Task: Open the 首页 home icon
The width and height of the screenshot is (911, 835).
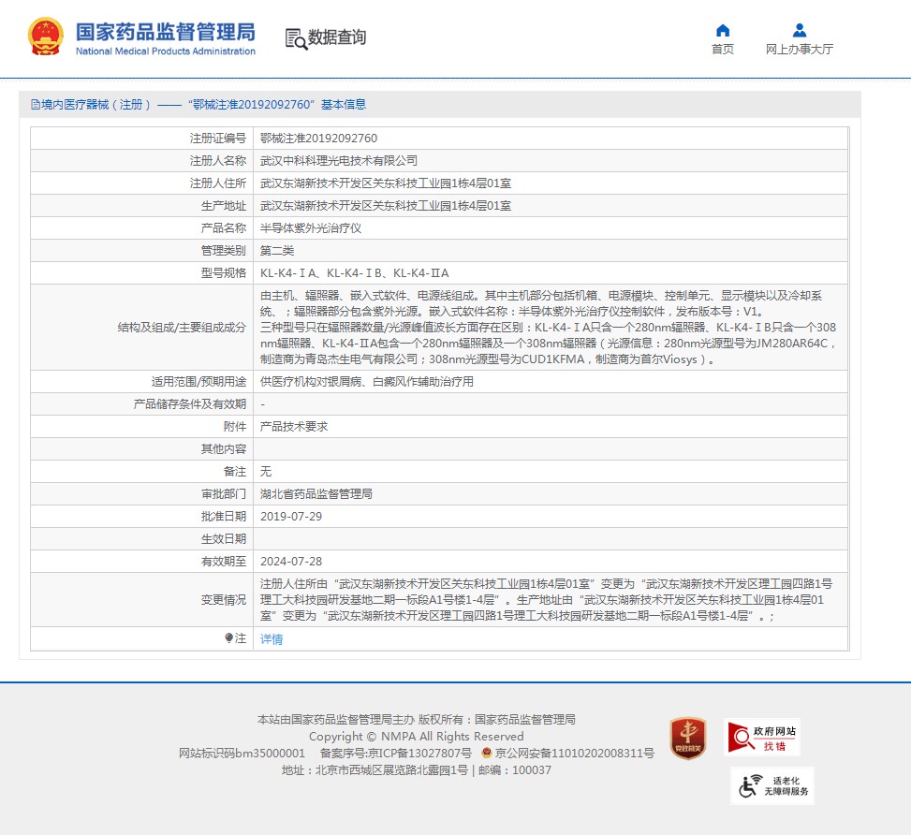Action: point(723,30)
